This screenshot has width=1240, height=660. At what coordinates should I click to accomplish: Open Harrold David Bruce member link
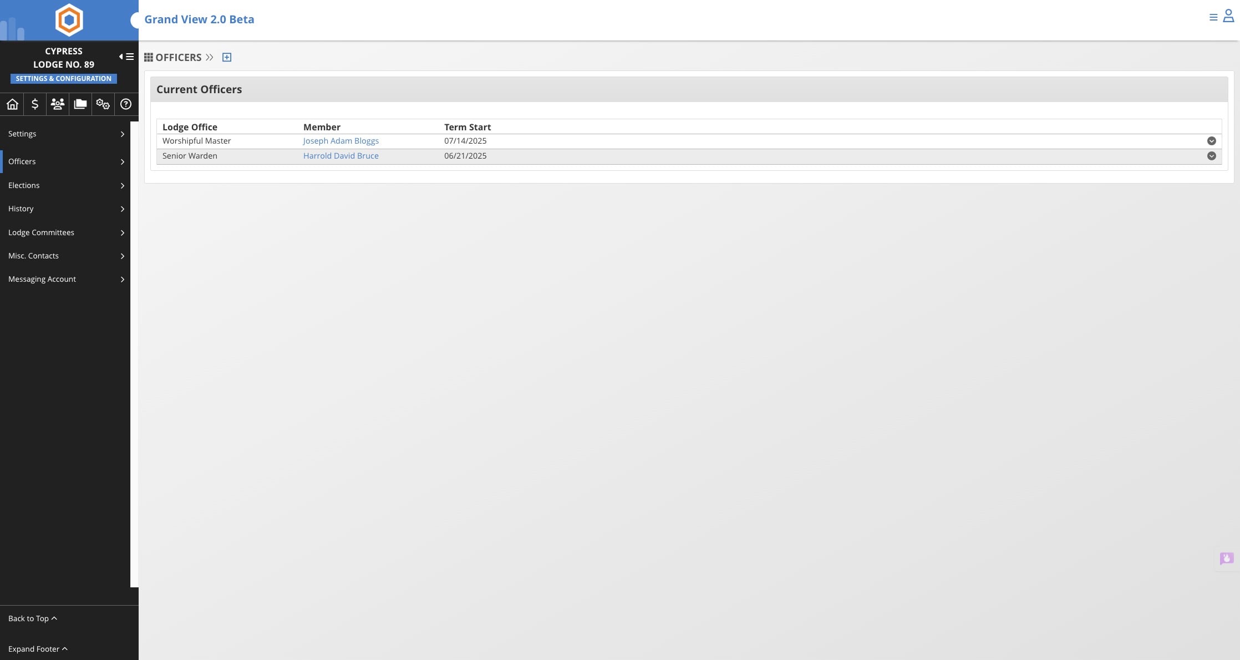pos(341,156)
